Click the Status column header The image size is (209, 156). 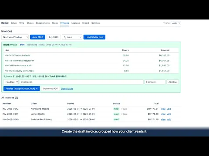(117, 104)
